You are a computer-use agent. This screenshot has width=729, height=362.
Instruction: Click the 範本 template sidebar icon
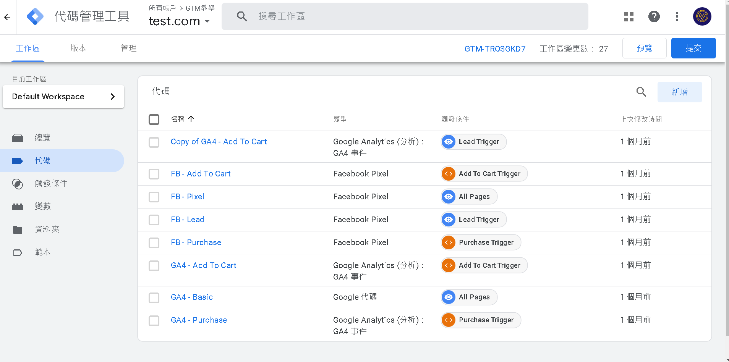pos(18,252)
